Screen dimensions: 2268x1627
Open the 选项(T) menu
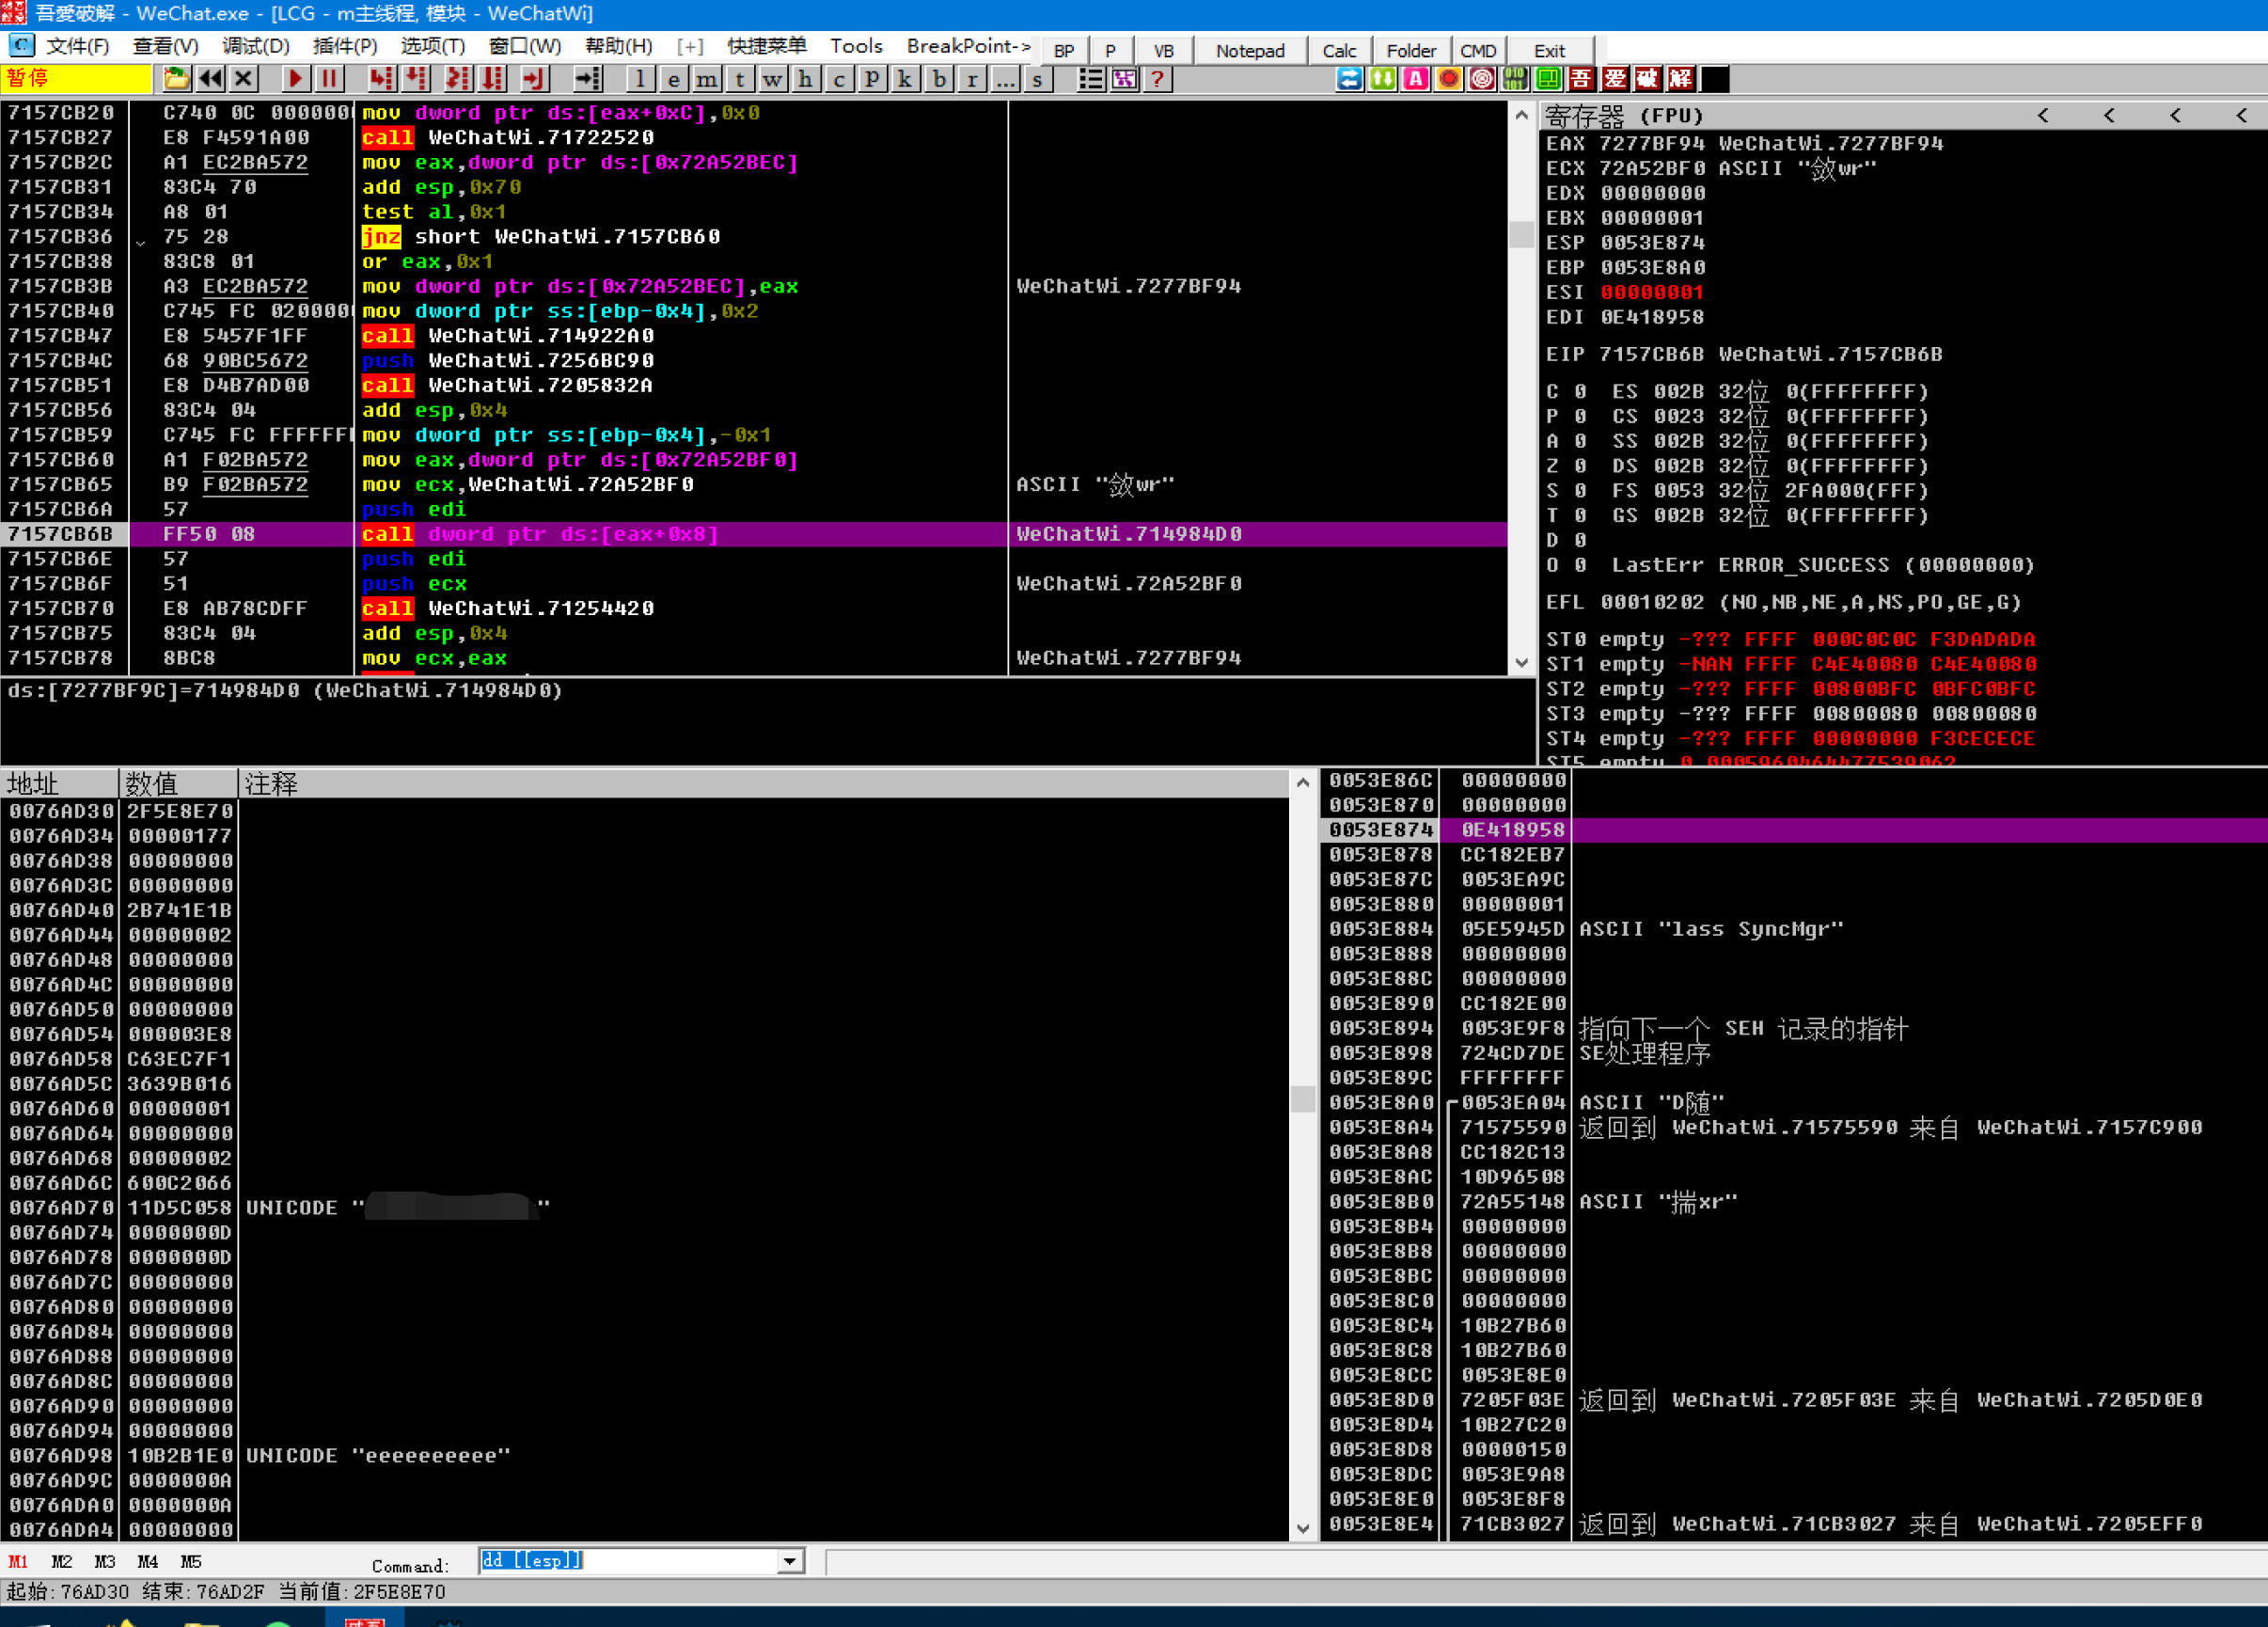433,46
